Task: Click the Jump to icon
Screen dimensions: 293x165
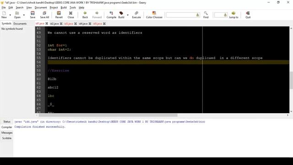Action: pyautogui.click(x=233, y=15)
